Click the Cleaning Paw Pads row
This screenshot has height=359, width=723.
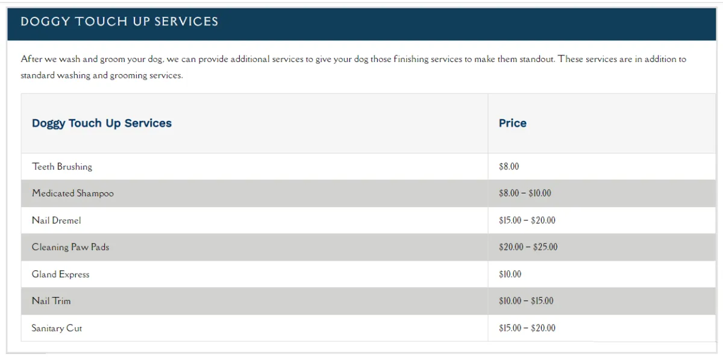[x=369, y=247]
